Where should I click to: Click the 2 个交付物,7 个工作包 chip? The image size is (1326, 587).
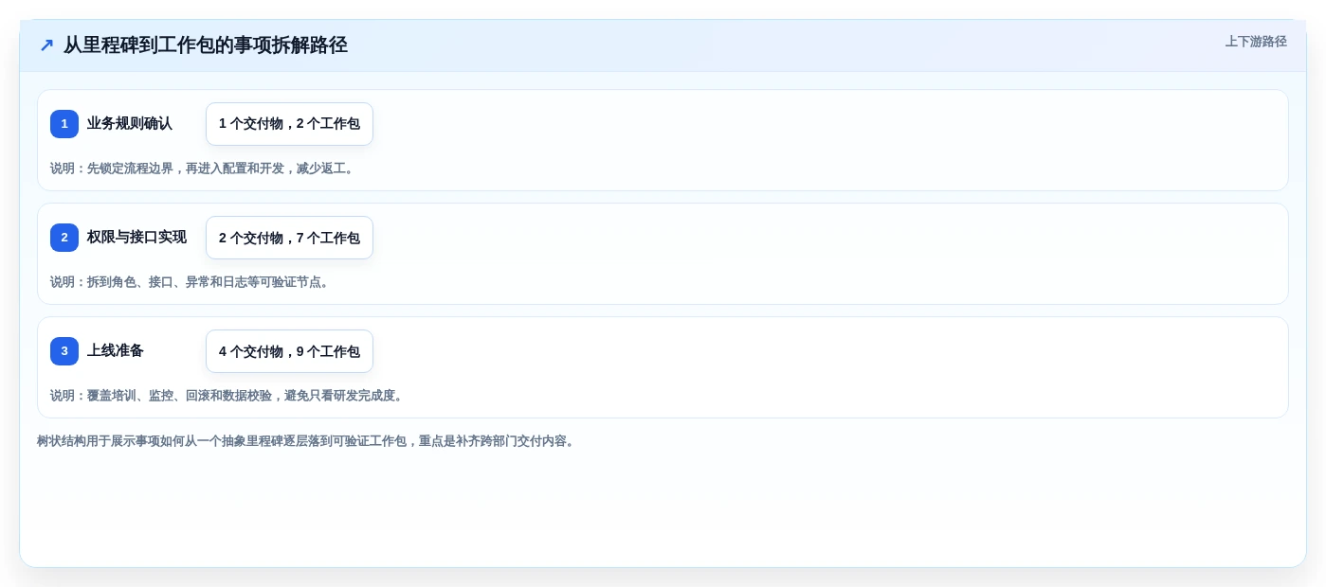coord(289,238)
